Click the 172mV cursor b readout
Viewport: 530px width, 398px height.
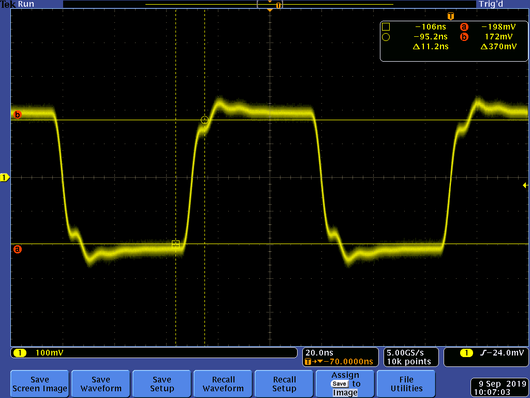coord(498,37)
